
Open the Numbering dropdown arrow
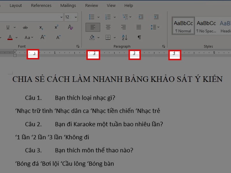point(115,17)
